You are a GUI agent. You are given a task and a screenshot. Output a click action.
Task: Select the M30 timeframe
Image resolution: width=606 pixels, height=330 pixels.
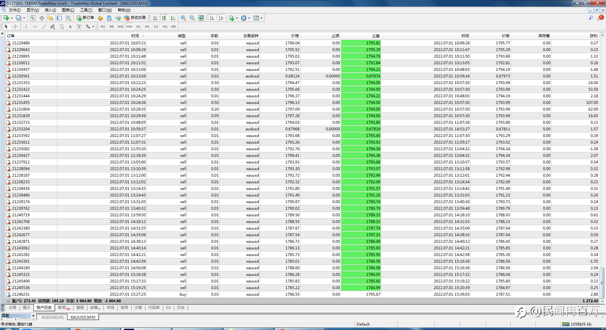click(x=129, y=26)
